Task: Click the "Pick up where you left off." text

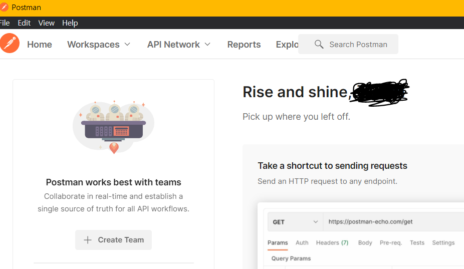Action: (x=296, y=117)
